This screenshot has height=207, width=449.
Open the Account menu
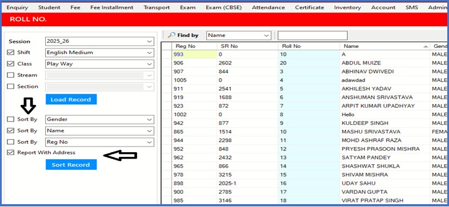383,7
